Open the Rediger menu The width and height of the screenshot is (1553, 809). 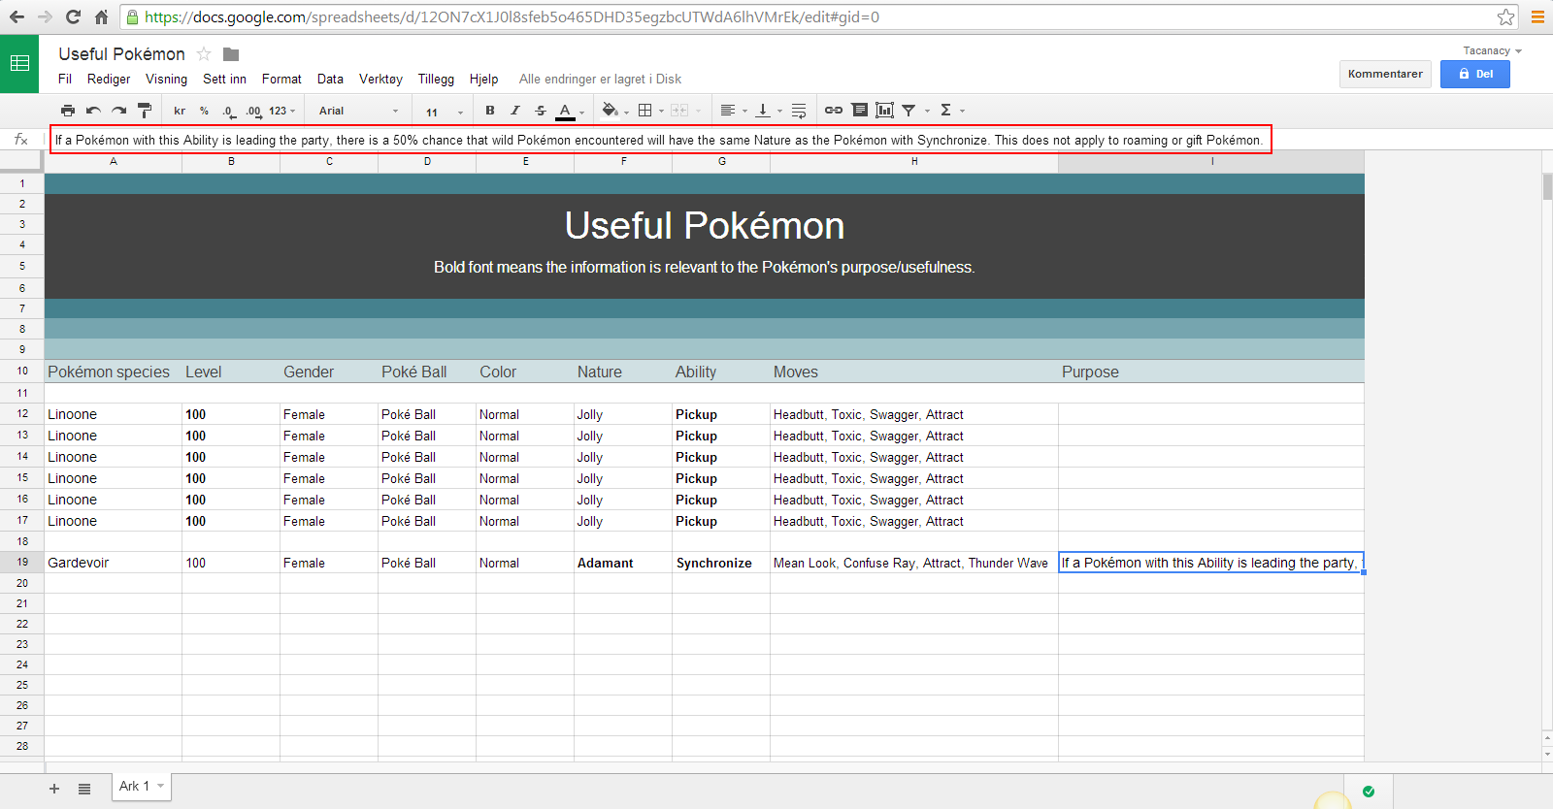(x=109, y=79)
